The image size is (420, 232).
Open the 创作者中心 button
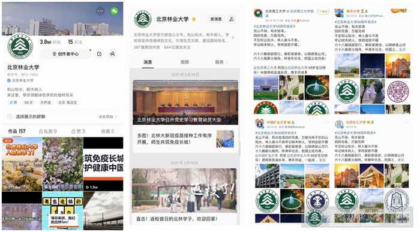coord(65,54)
